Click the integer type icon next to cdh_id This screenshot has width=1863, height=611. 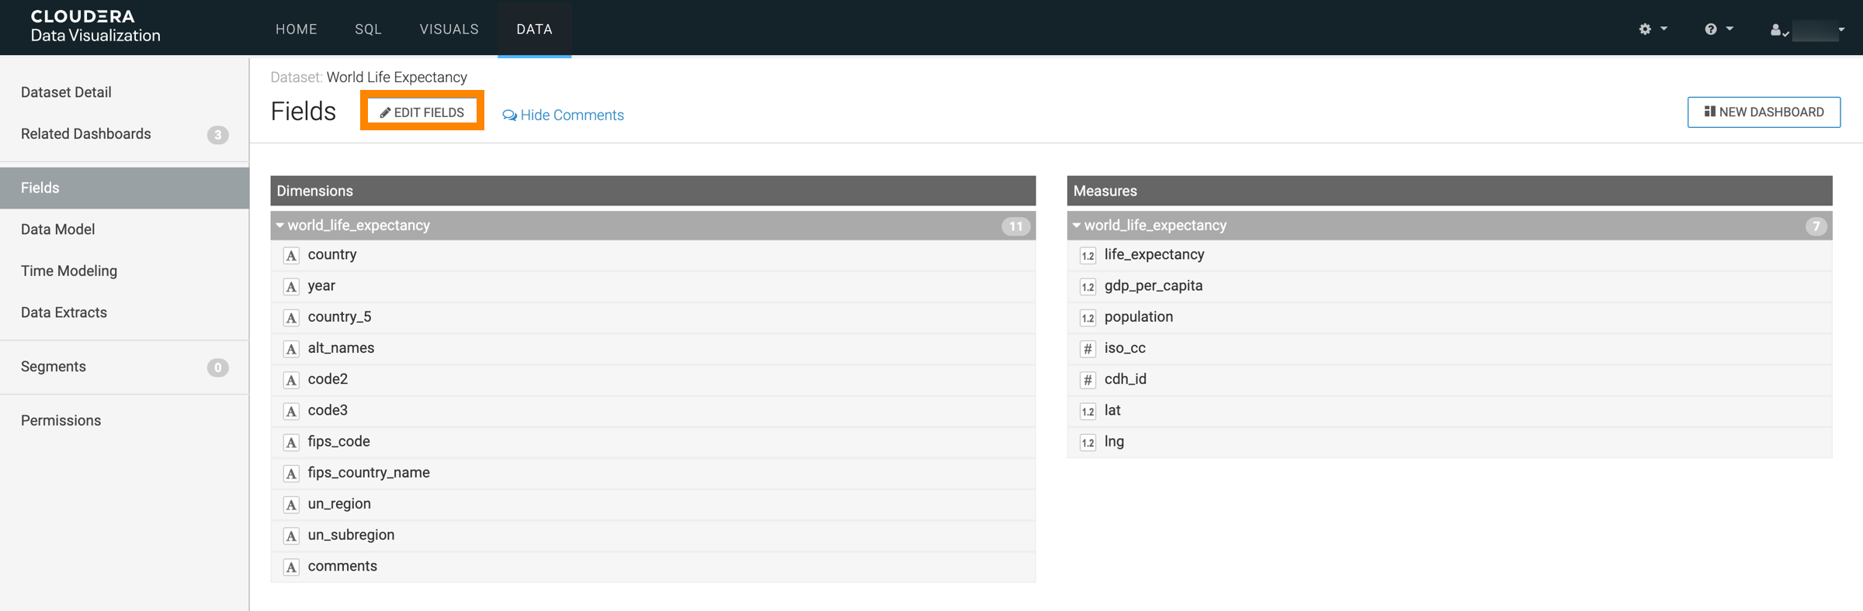1088,380
